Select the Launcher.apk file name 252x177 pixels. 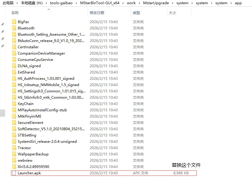(29, 173)
